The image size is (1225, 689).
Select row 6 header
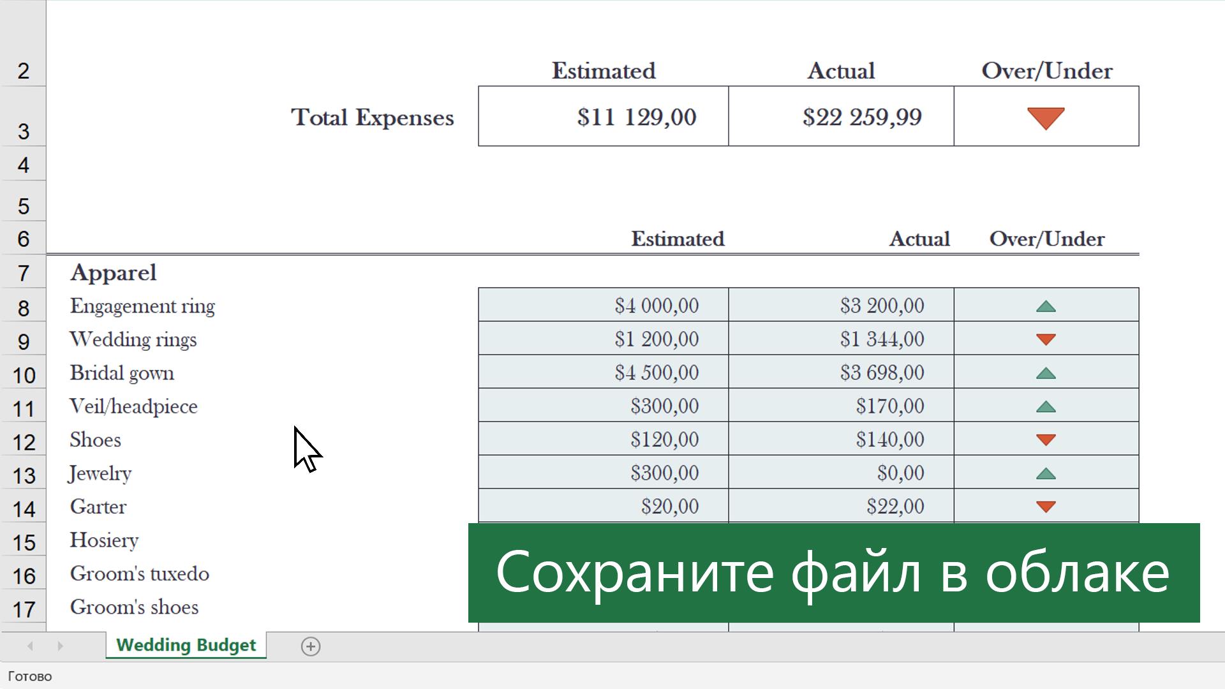point(23,239)
